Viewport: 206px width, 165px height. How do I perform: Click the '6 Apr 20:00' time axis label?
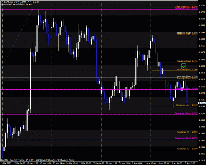[x=164, y=163]
